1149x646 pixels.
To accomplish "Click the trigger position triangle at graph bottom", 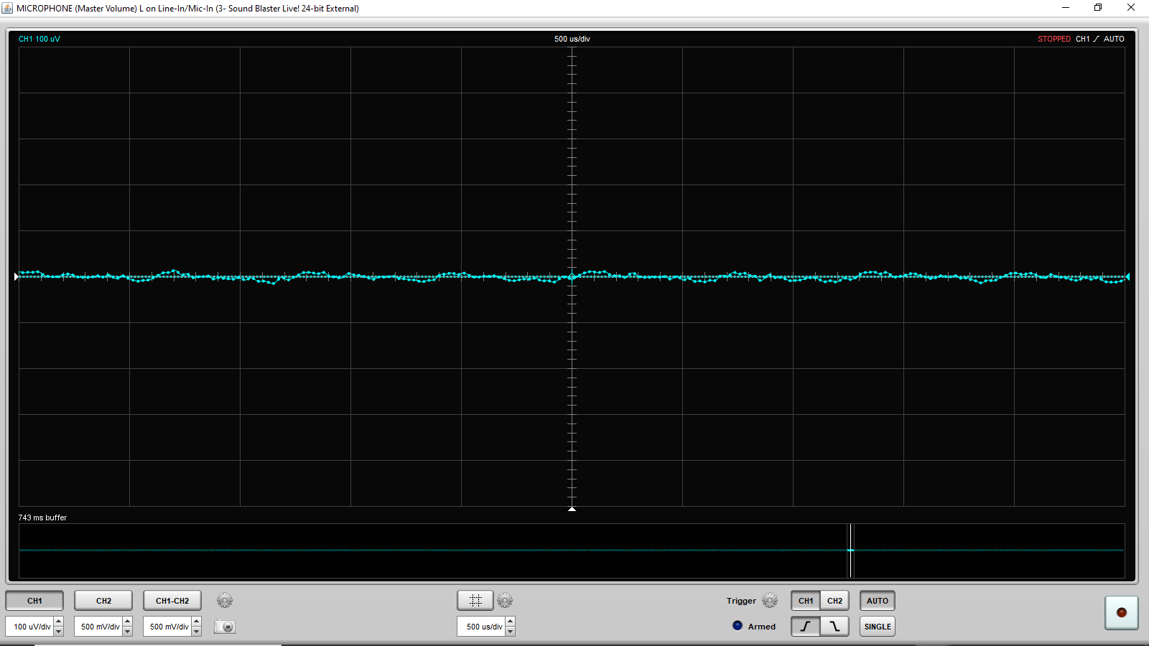I will [572, 509].
